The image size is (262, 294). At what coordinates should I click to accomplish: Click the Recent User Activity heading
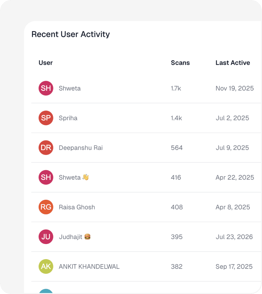pos(70,34)
